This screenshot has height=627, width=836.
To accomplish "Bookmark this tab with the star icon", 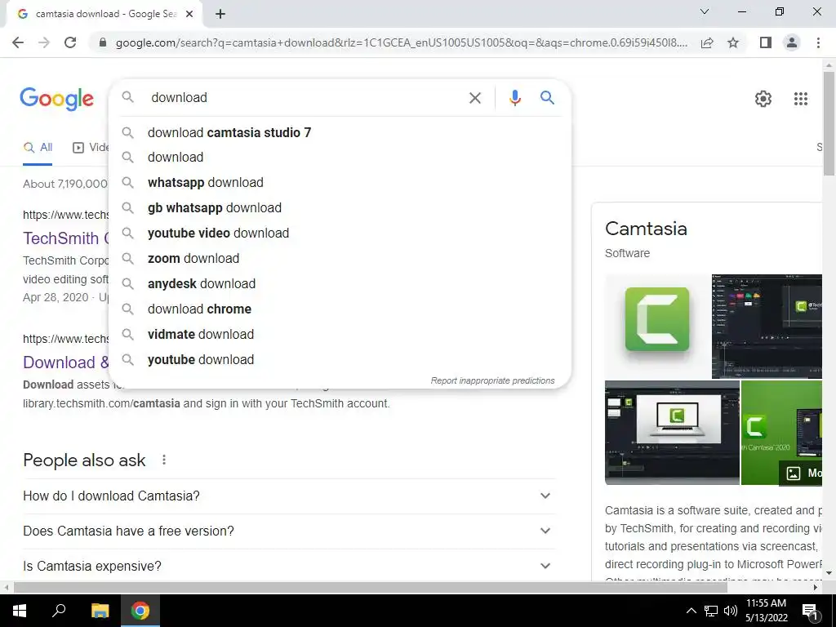I will click(x=733, y=42).
